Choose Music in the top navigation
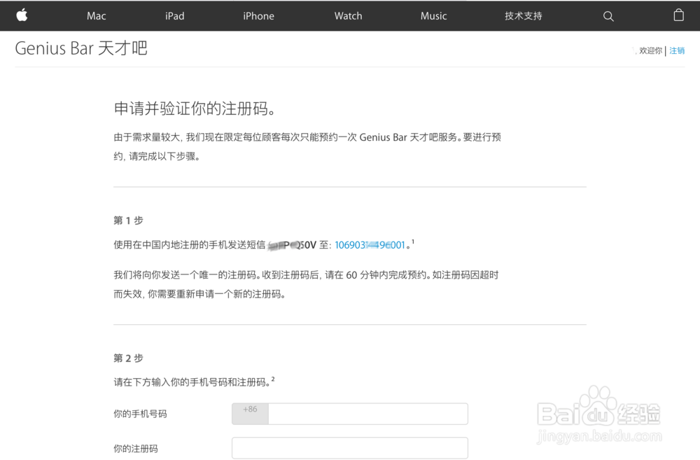This screenshot has height=460, width=700. tap(433, 16)
